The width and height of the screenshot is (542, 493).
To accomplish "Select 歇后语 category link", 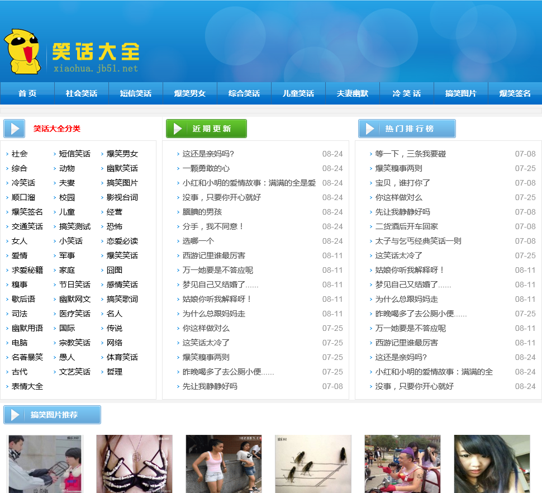I will pyautogui.click(x=23, y=299).
